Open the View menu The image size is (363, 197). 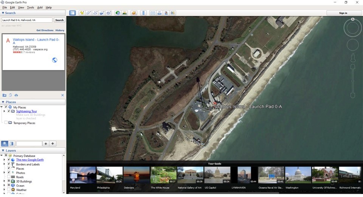coord(21,8)
